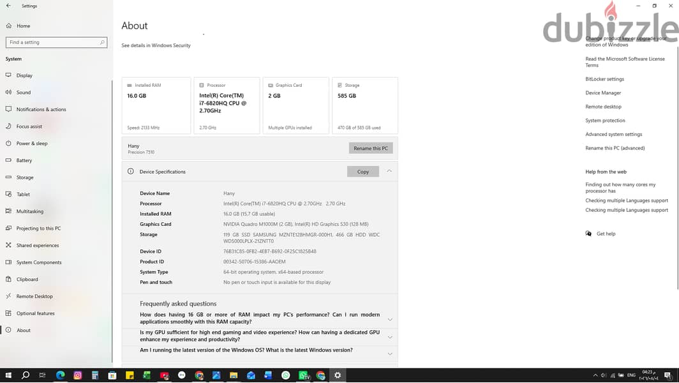Click the Settings gear on the taskbar

coord(338,375)
